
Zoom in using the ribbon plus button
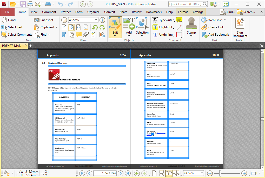coord(102,20)
